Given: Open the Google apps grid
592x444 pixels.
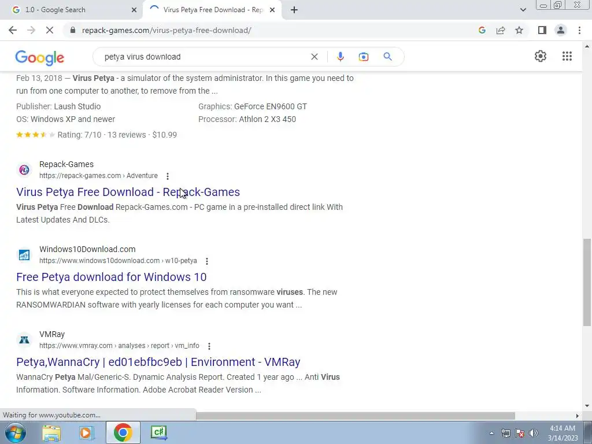Looking at the screenshot, I should pyautogui.click(x=567, y=56).
